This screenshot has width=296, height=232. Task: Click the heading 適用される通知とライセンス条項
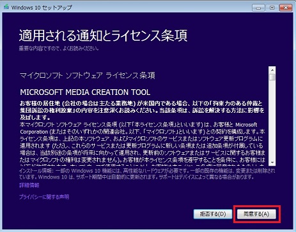103,36
